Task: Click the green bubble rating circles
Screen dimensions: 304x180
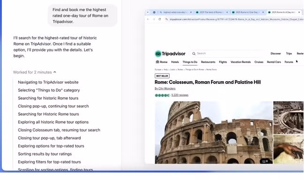Action: pos(162,95)
